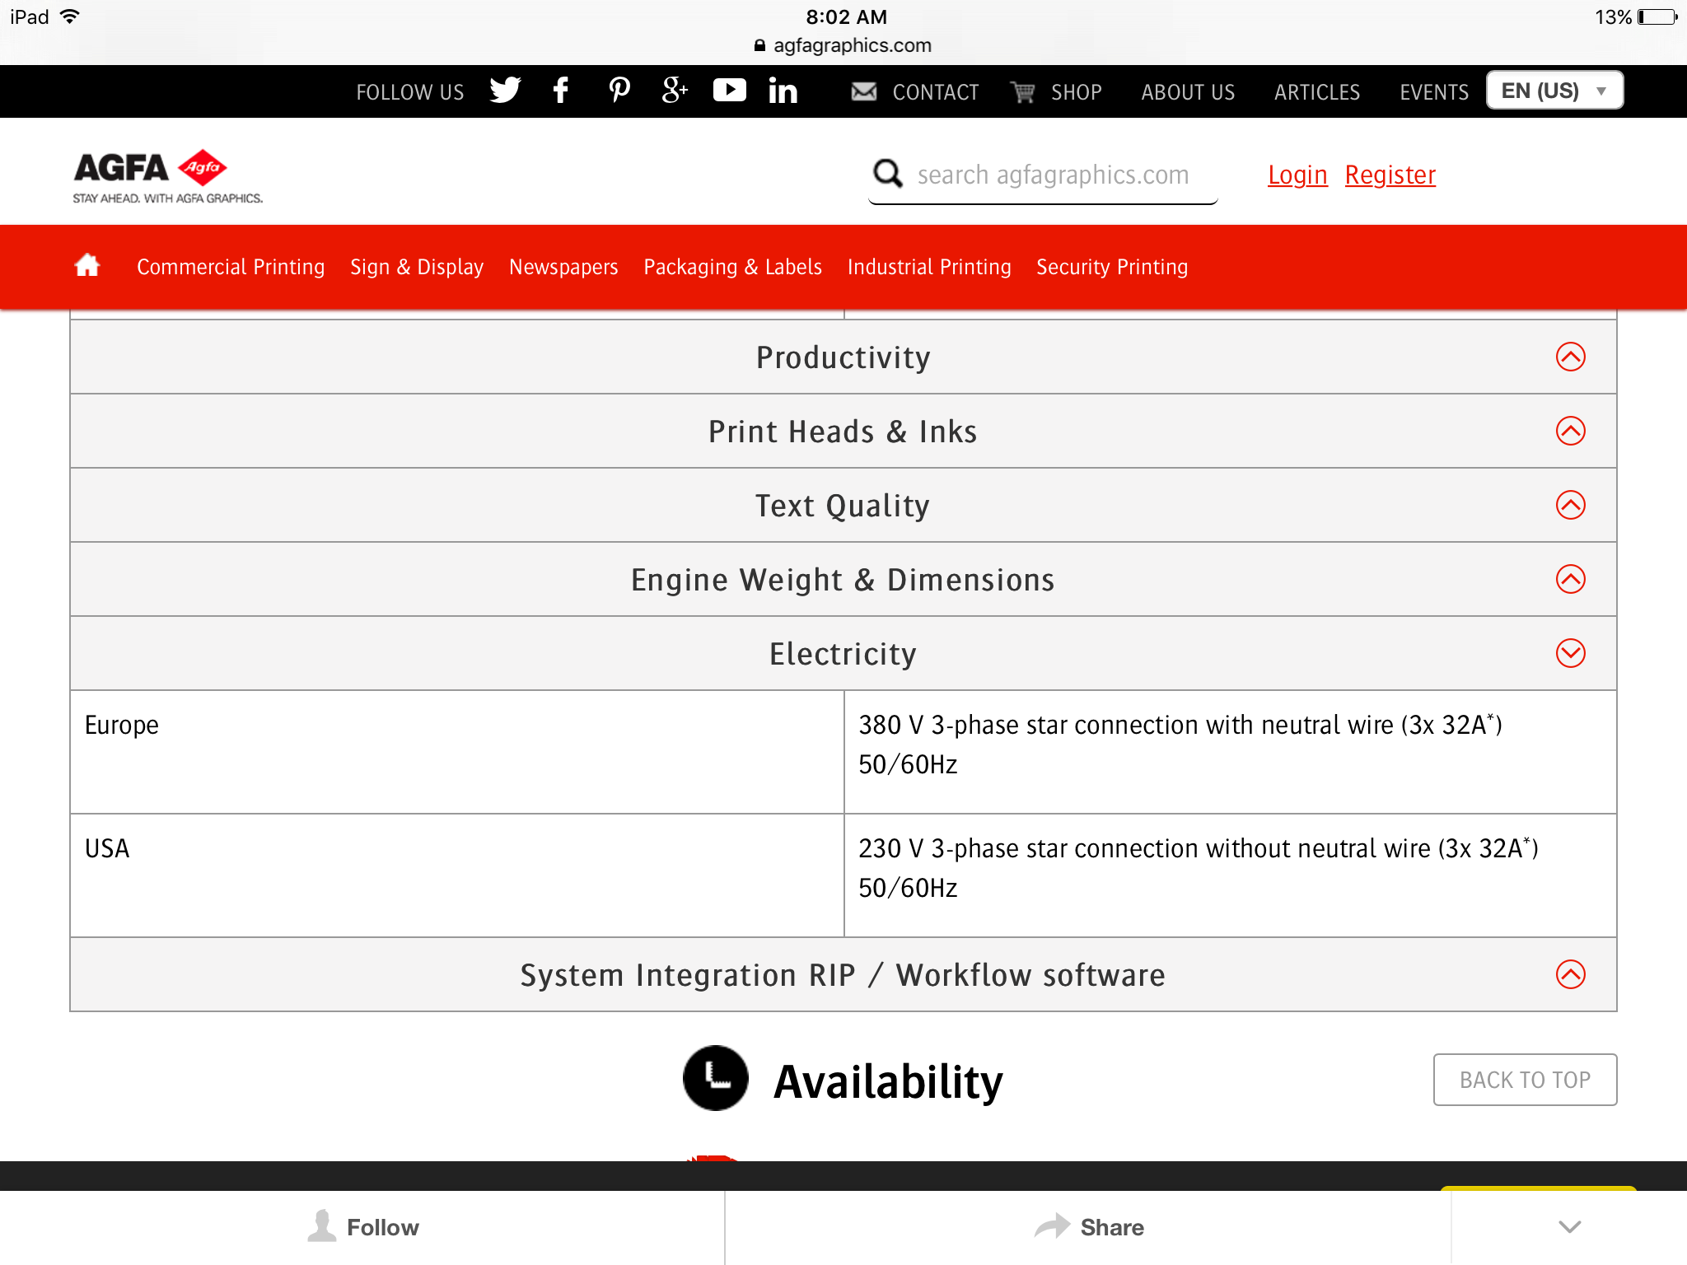Click the Facebook icon
1687x1265 pixels.
click(561, 91)
